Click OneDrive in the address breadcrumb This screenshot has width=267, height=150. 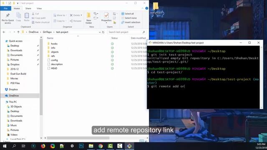(x=33, y=32)
